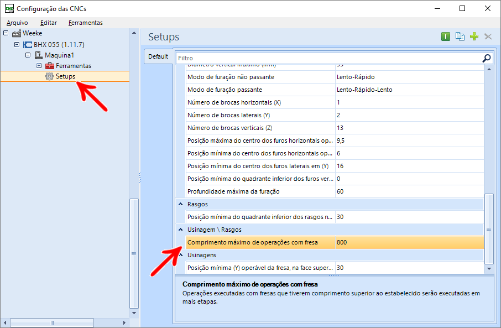This screenshot has width=501, height=328.
Task: Collapse the Usinagem \ Rasgos section
Action: (180, 230)
